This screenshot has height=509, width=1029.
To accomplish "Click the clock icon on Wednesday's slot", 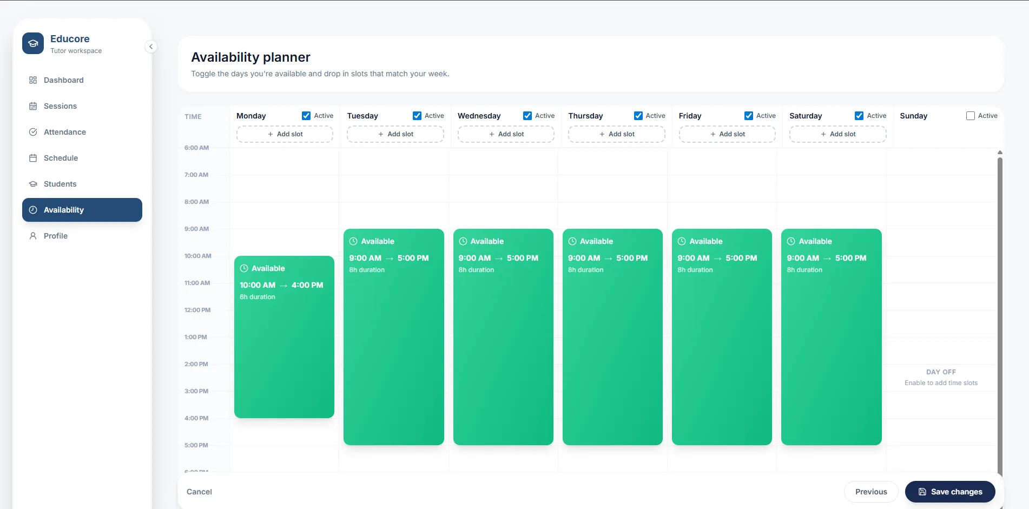I will pyautogui.click(x=463, y=241).
